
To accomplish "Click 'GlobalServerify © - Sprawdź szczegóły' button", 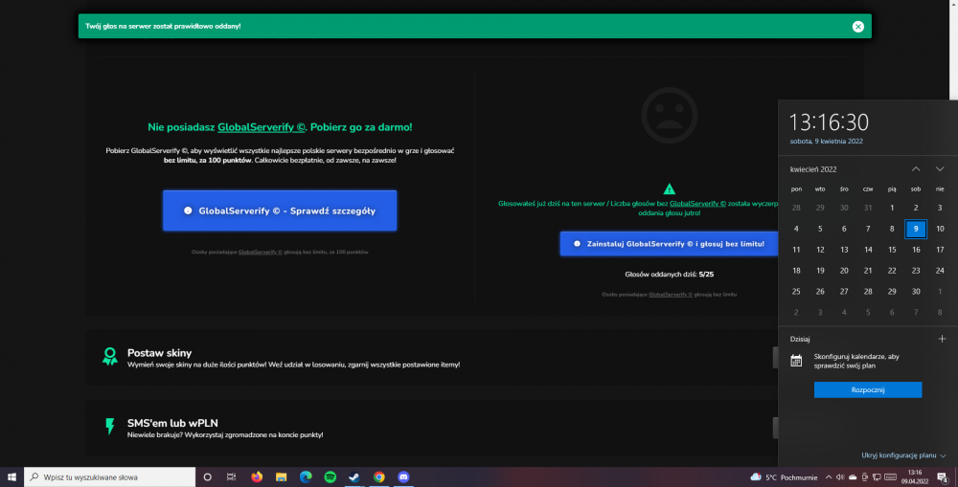I will (x=280, y=210).
